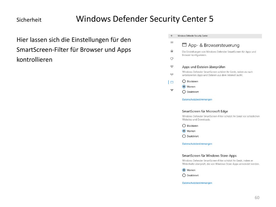Open Virus protection shield icon
276x207 pixels.
click(x=172, y=59)
